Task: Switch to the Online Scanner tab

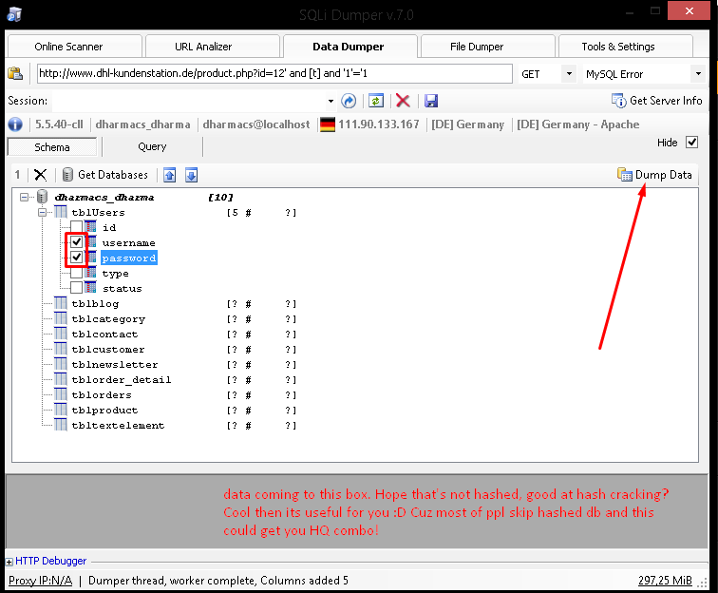Action: (x=76, y=47)
